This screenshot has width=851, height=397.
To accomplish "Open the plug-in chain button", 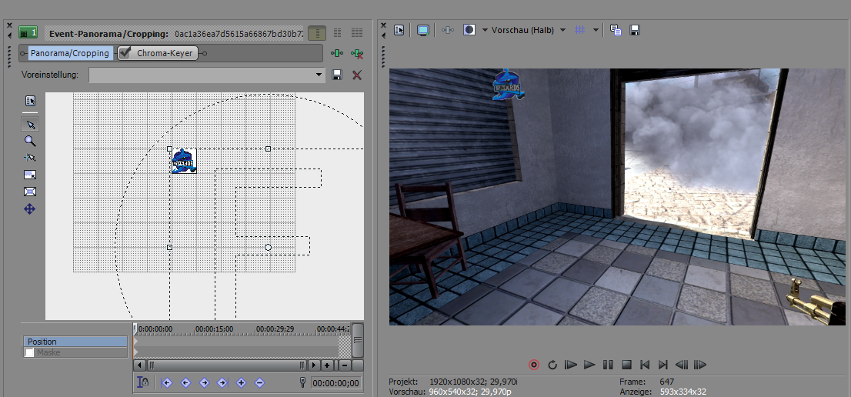I will tap(336, 53).
